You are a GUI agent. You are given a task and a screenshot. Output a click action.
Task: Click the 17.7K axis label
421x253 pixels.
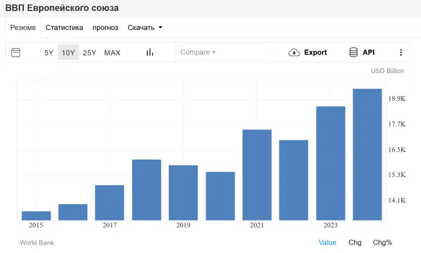[397, 124]
